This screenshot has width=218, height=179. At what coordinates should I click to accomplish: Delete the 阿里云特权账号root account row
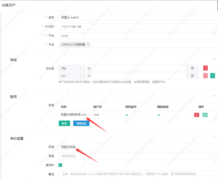click(196, 115)
